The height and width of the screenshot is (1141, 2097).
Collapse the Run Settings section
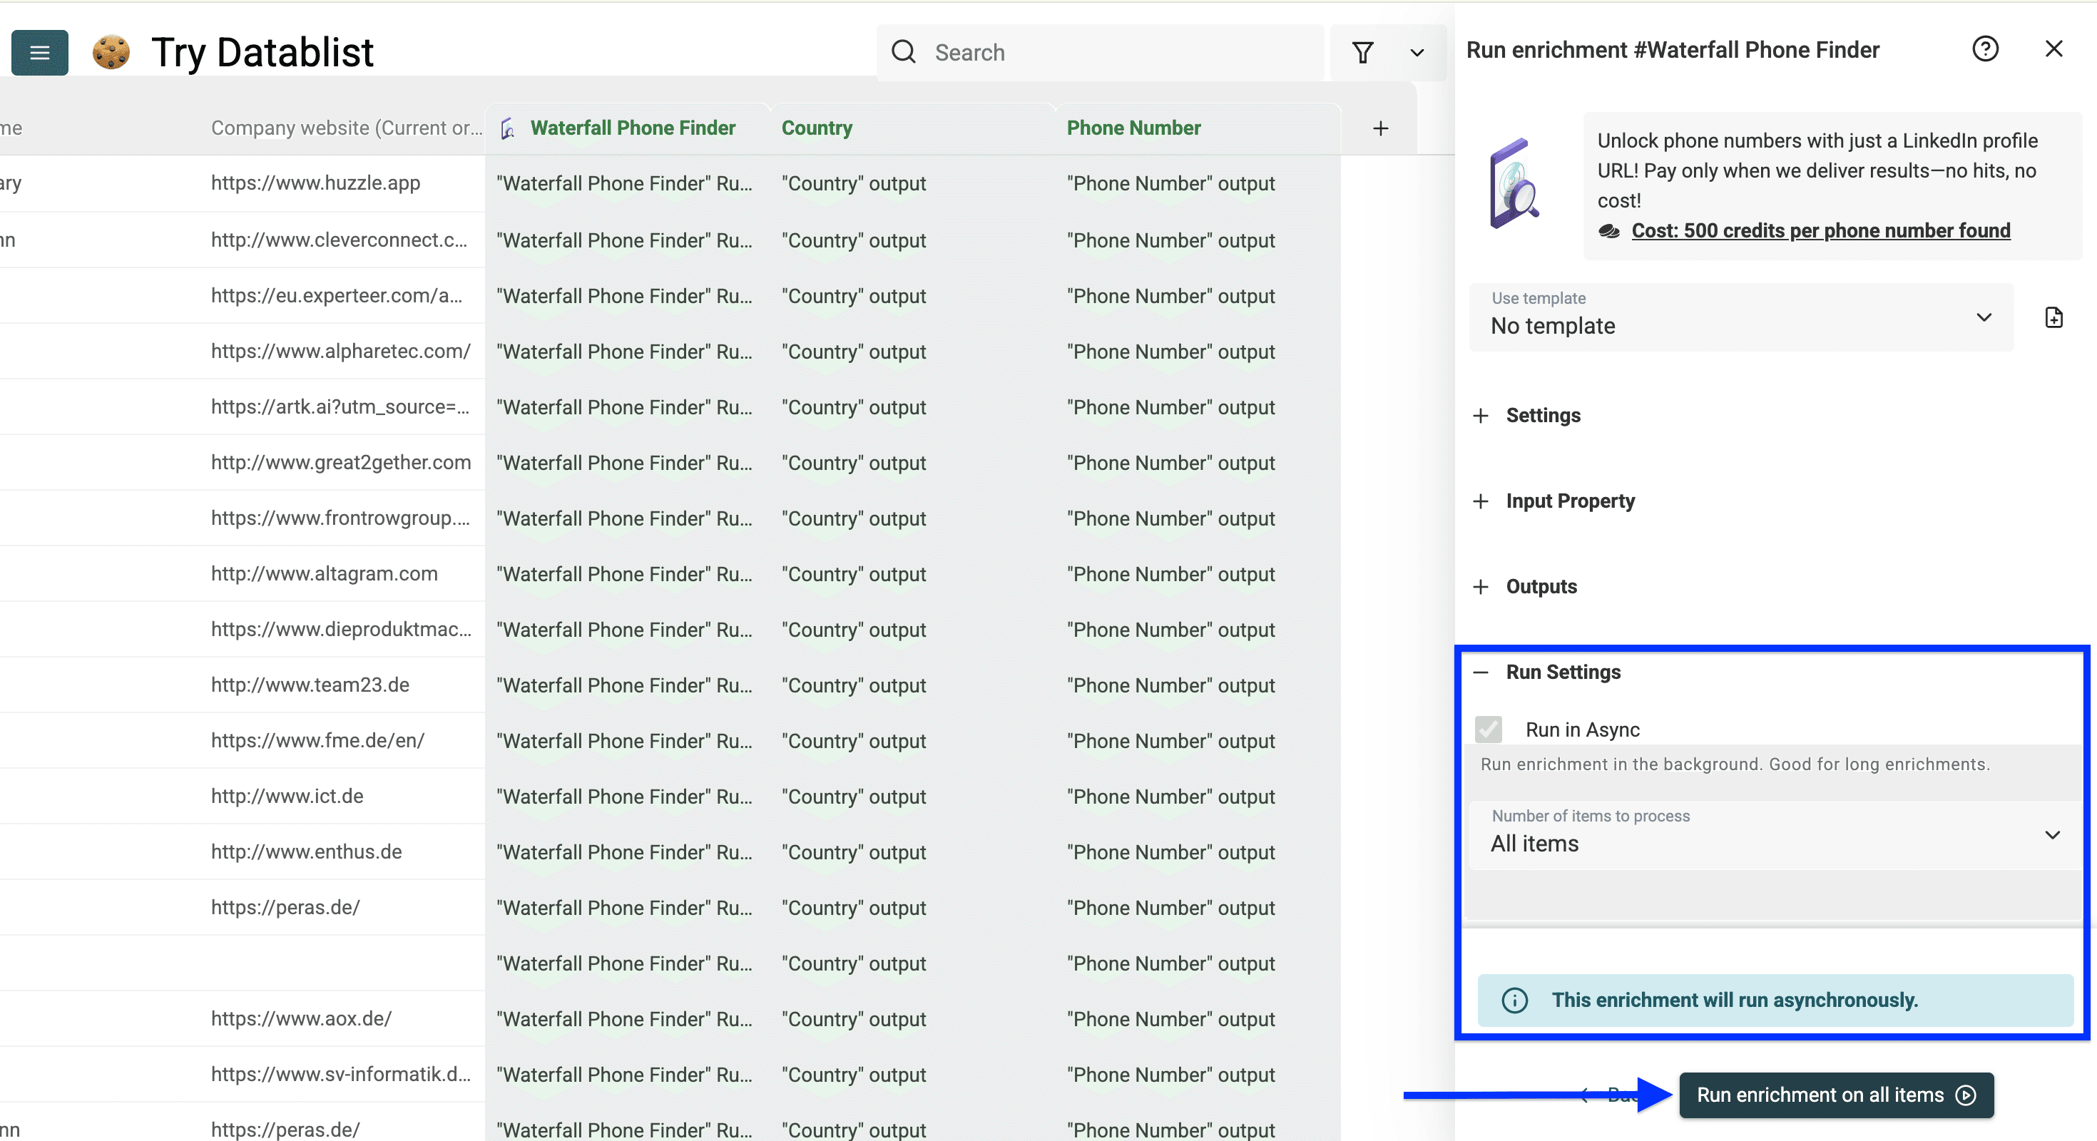(x=1481, y=672)
